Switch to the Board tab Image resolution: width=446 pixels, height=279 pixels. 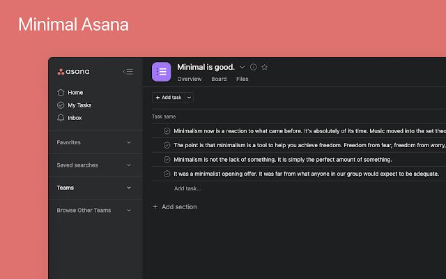click(219, 79)
